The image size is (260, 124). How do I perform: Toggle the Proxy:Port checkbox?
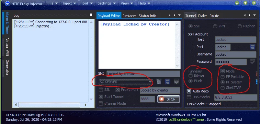(118, 90)
